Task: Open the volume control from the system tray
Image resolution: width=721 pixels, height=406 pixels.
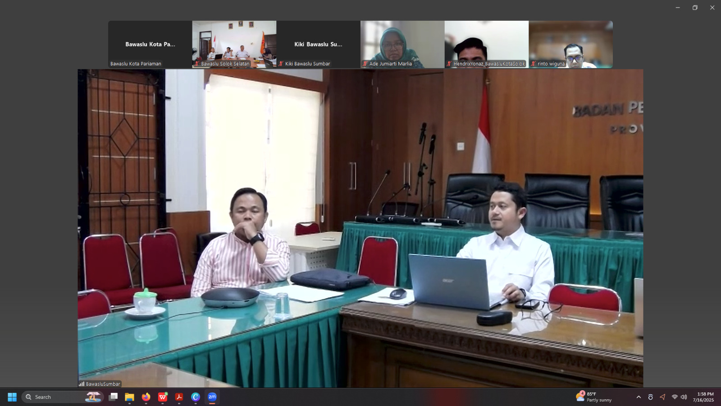Action: click(684, 397)
